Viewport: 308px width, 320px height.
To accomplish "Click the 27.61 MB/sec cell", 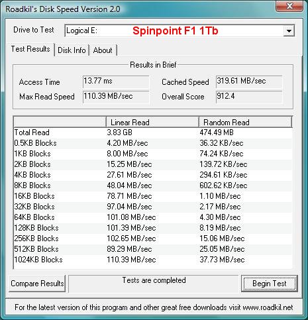I will (129, 175).
